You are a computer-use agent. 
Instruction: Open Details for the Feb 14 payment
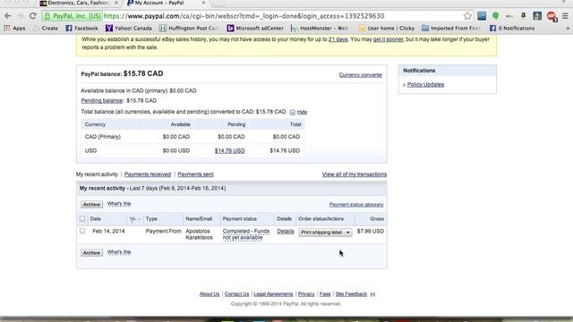click(x=286, y=231)
